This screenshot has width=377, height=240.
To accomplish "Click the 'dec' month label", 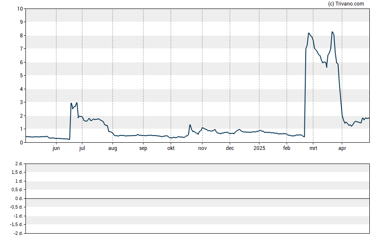I will coord(230,148).
